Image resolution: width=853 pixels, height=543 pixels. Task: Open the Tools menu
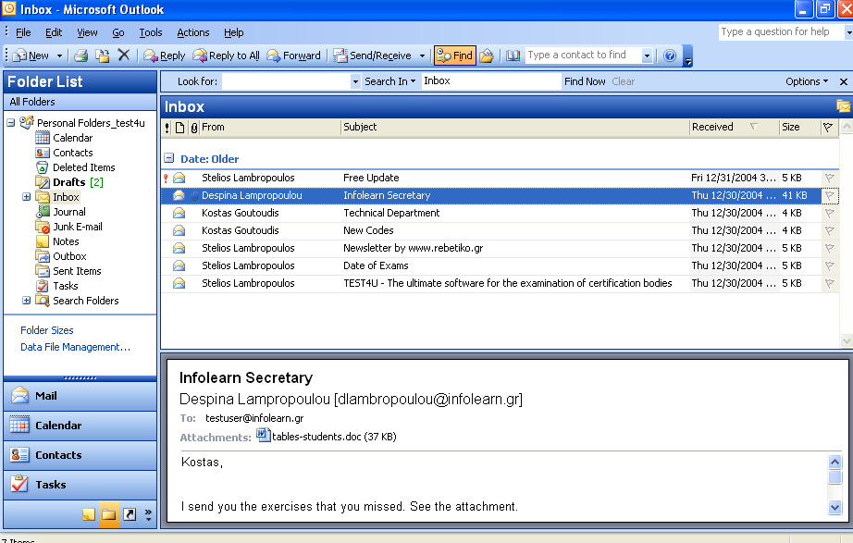(x=151, y=32)
